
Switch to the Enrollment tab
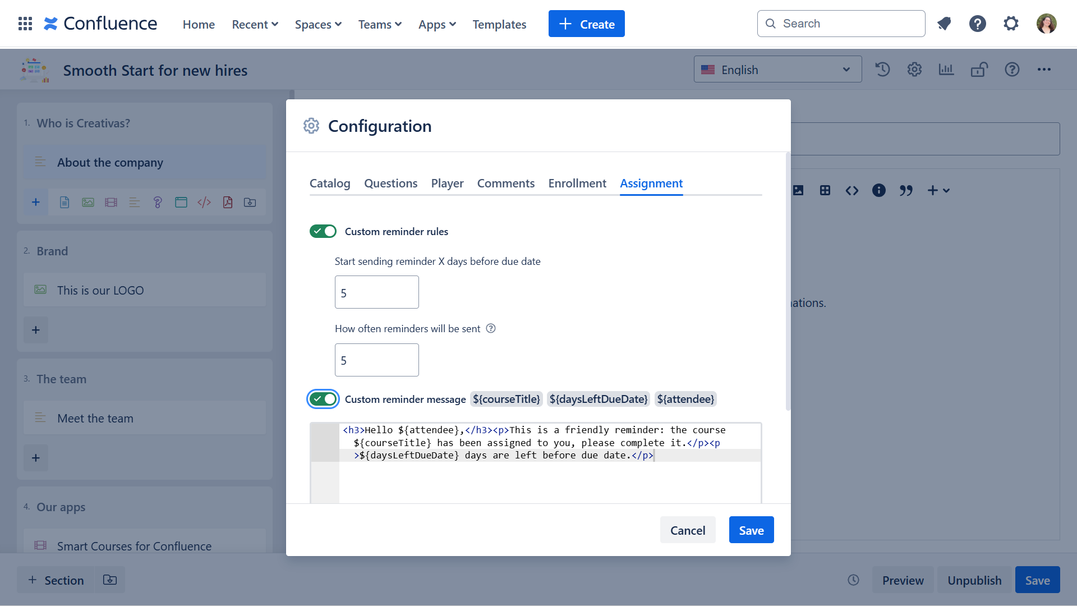(x=577, y=183)
